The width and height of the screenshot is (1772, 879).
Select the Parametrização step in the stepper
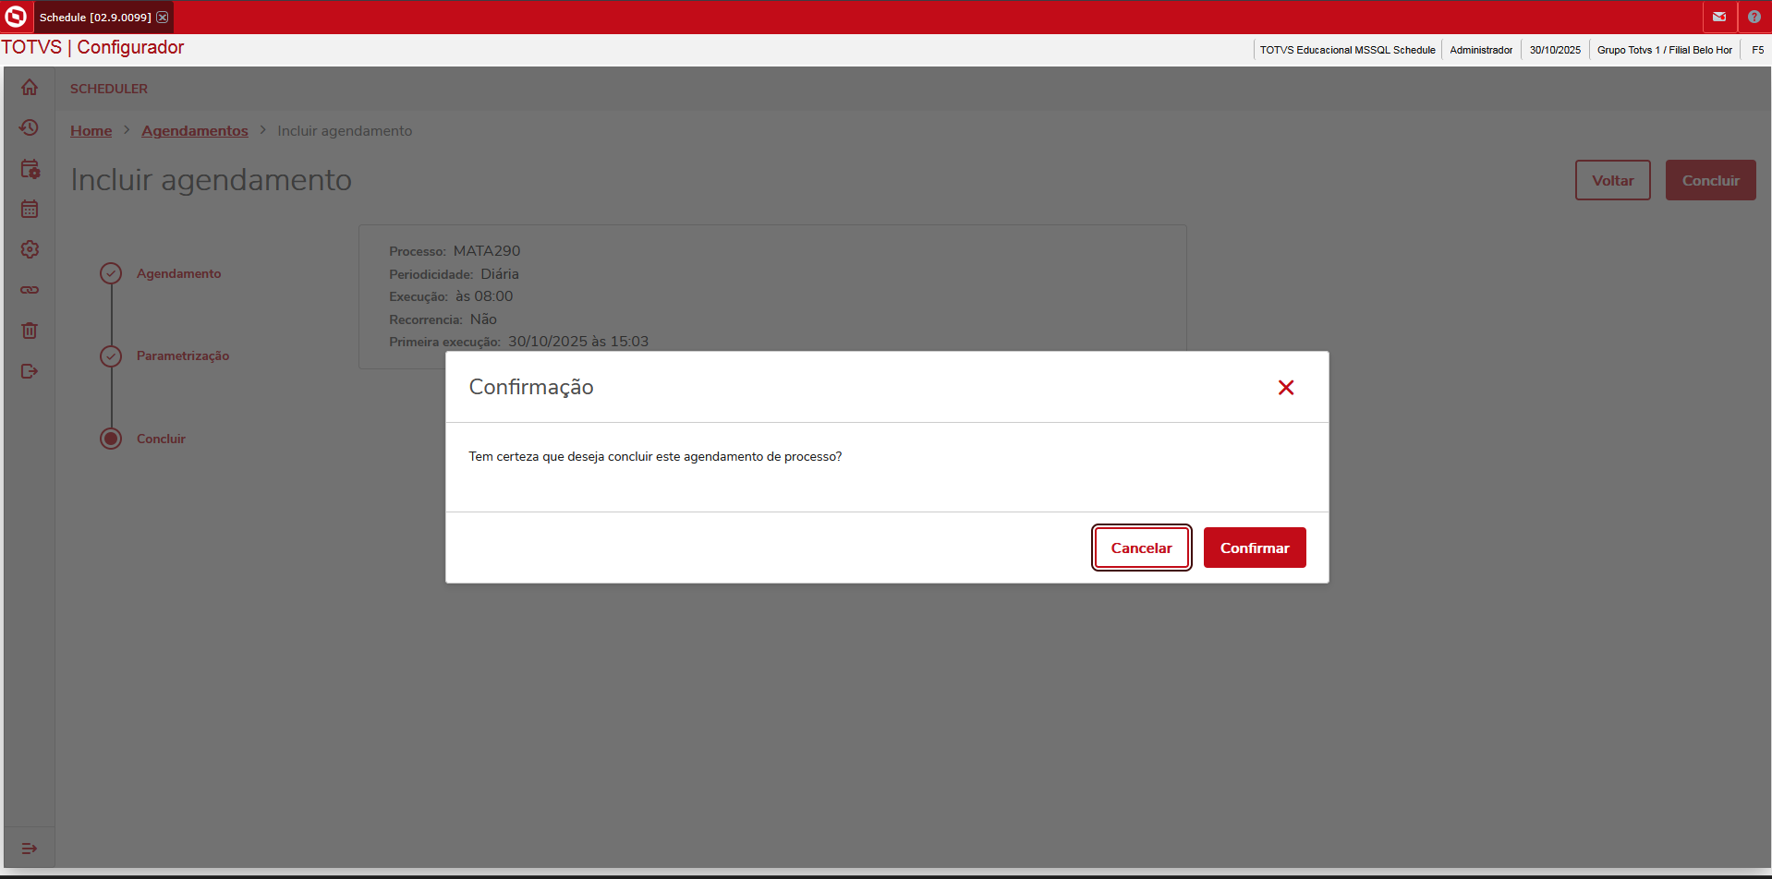[183, 355]
